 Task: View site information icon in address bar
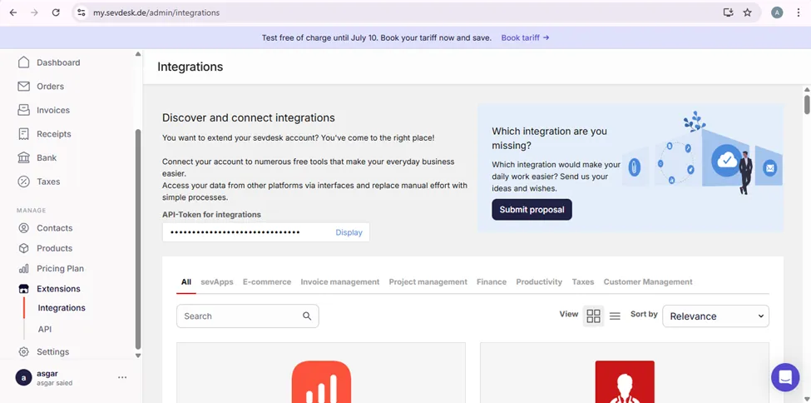(82, 12)
